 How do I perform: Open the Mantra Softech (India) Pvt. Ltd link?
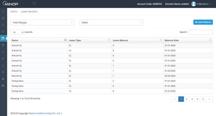tap(45, 113)
